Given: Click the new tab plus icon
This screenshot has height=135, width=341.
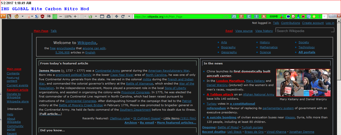Looking at the screenshot, I should 108,16.
